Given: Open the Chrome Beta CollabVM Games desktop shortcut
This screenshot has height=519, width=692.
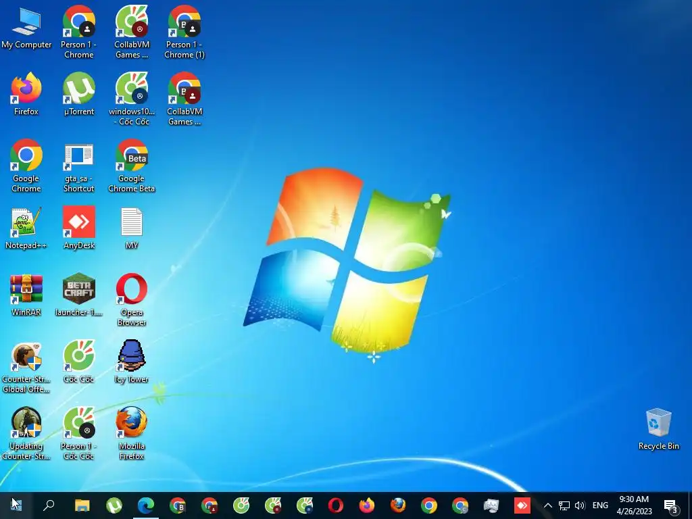Looking at the screenshot, I should tap(184, 99).
